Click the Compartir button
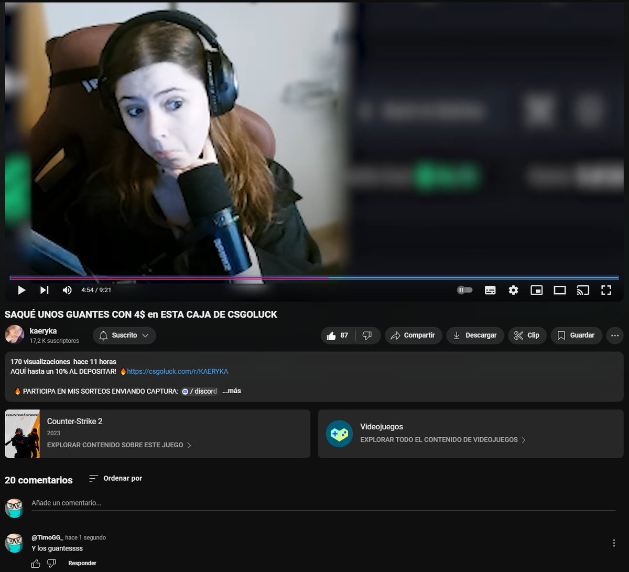629x572 pixels. click(413, 336)
